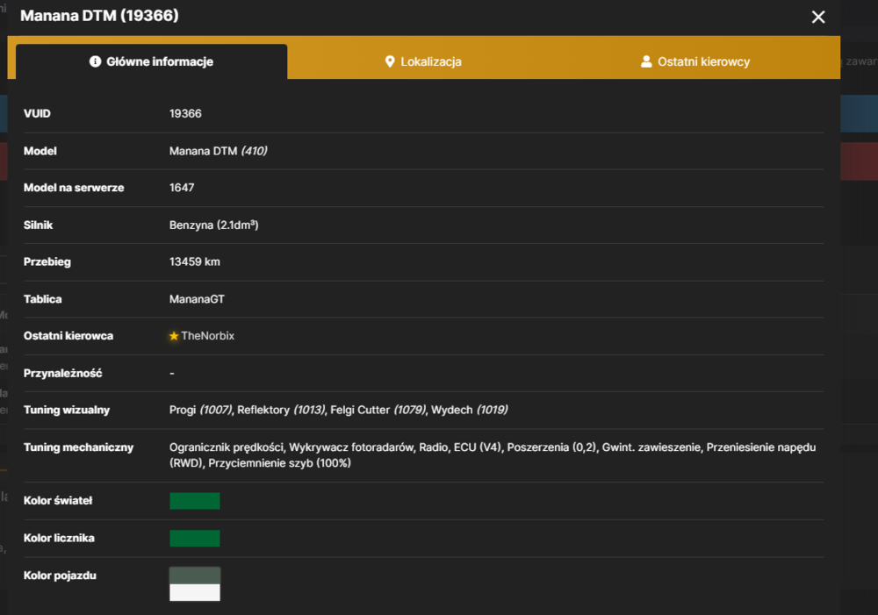Click the Przynależność dash value
Image resolution: width=878 pixels, height=615 pixels.
pos(172,373)
